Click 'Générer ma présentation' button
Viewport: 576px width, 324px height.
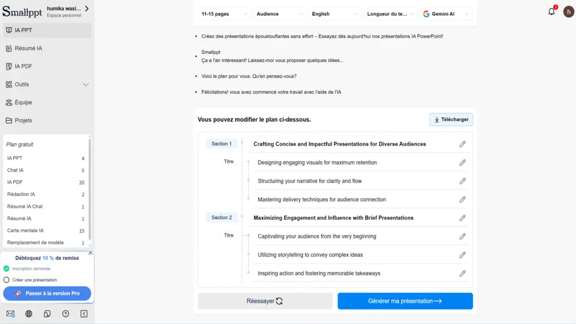(x=405, y=301)
